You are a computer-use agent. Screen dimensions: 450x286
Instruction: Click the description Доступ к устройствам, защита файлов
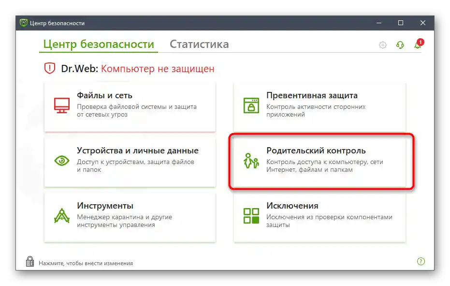click(x=135, y=162)
